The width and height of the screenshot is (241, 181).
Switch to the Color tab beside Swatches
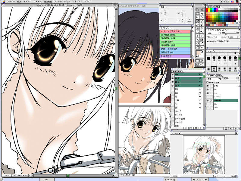tap(210, 7)
